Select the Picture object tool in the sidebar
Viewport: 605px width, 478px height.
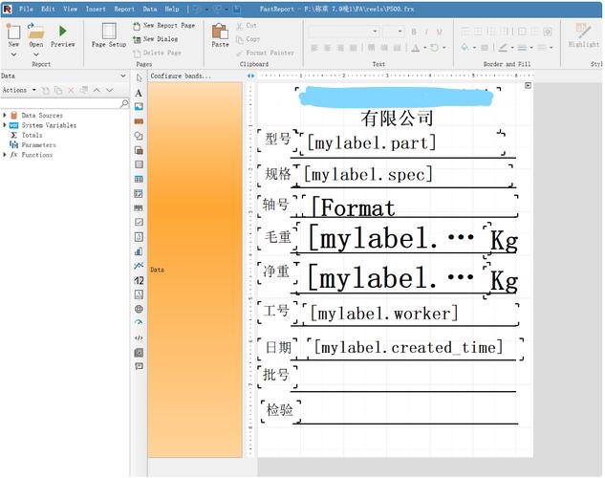[x=139, y=107]
